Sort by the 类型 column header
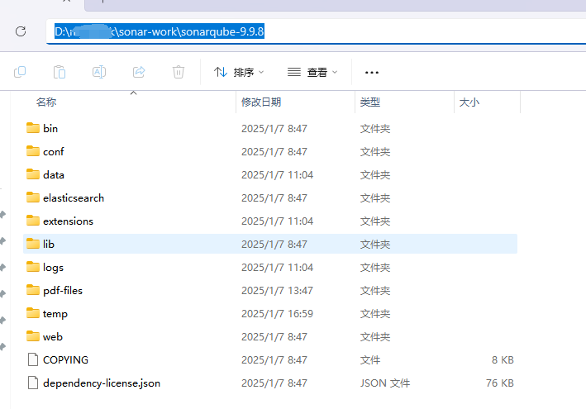 (x=370, y=102)
